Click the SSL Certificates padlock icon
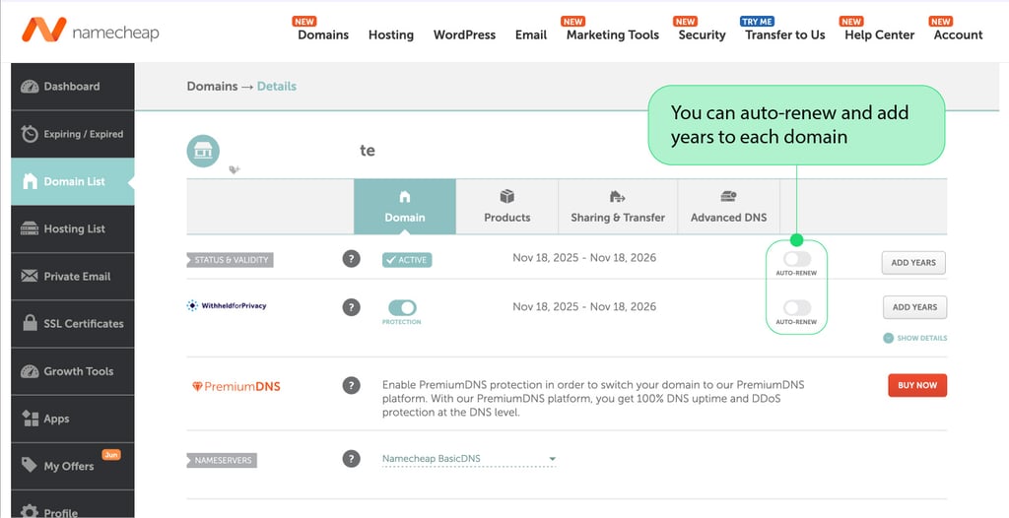Image resolution: width=1009 pixels, height=518 pixels. tap(30, 323)
